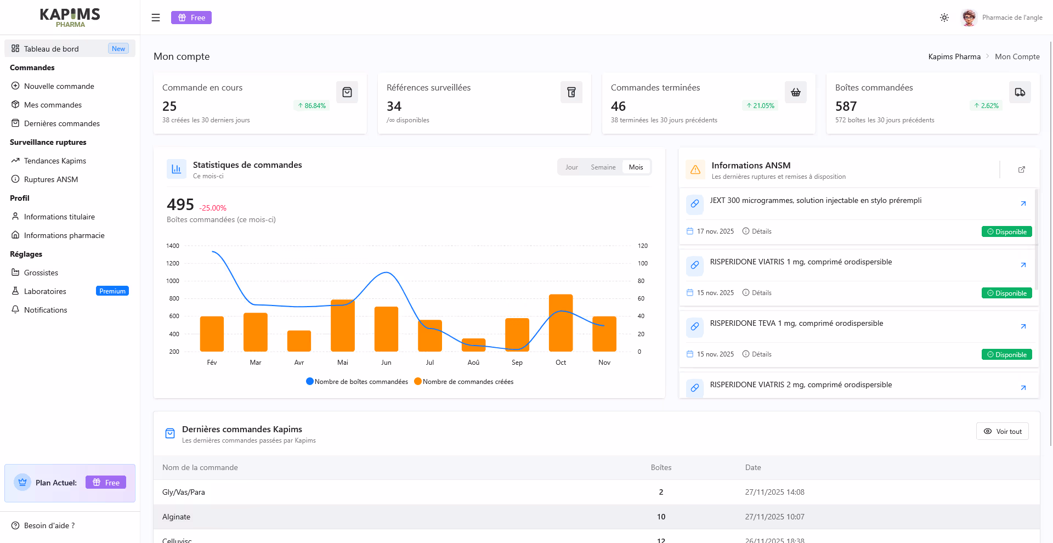Hide the Nombre de commandes créées legend series
1053x543 pixels.
click(464, 381)
